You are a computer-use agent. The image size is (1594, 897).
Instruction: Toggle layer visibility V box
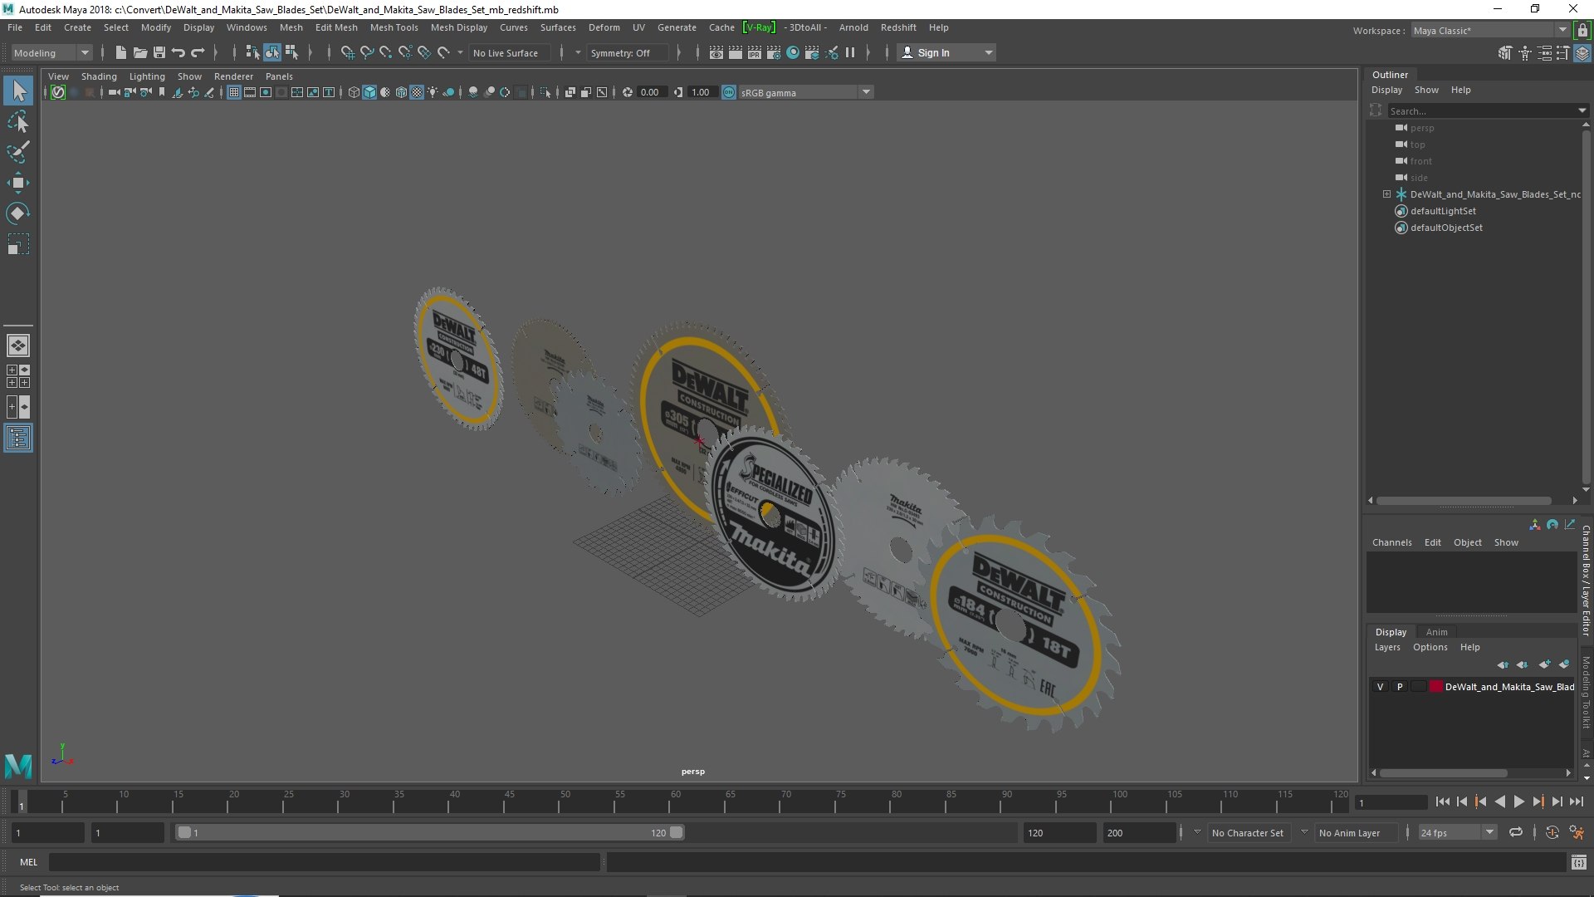pos(1380,687)
